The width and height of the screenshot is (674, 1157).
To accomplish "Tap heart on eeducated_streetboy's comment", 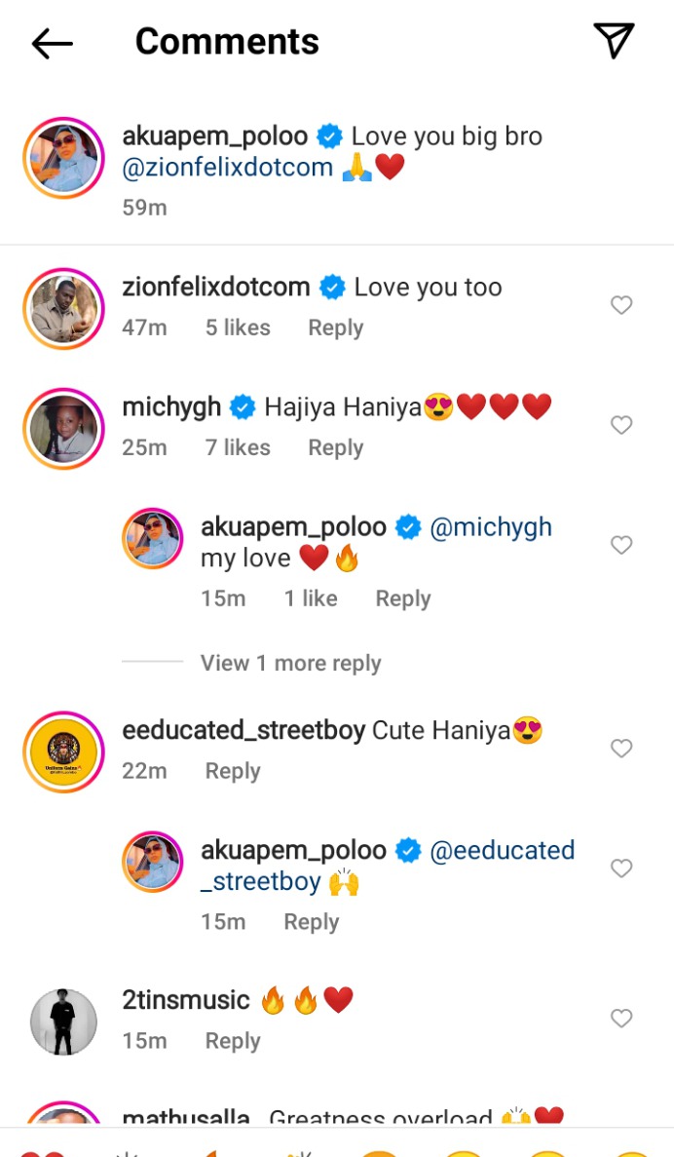I will tap(621, 749).
